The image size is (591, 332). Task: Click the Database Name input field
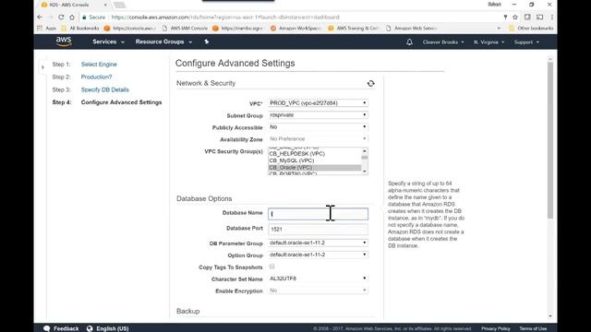coord(318,214)
